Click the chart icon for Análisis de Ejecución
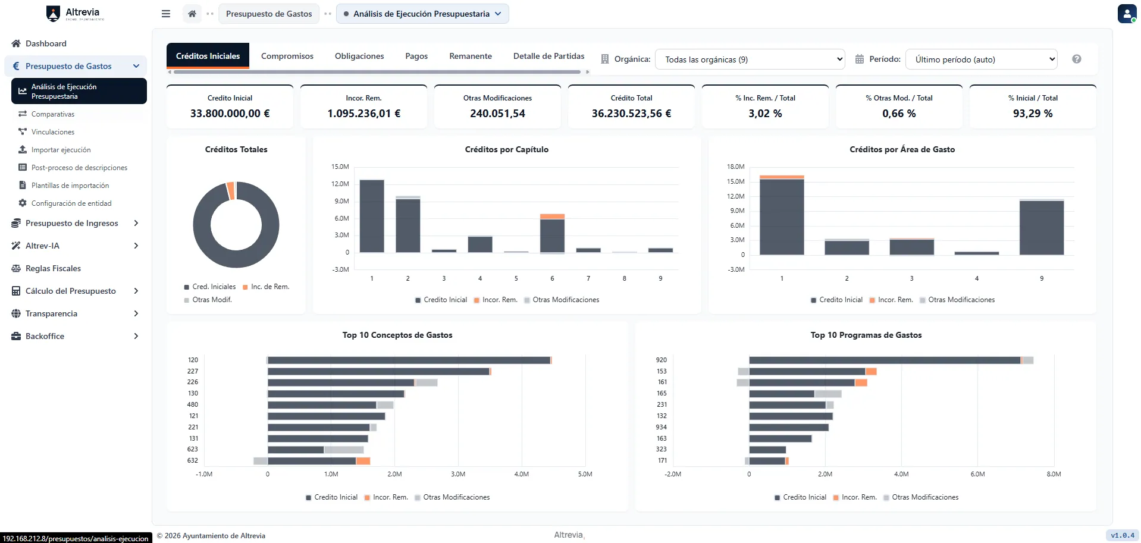The height and width of the screenshot is (543, 1141). 23,91
